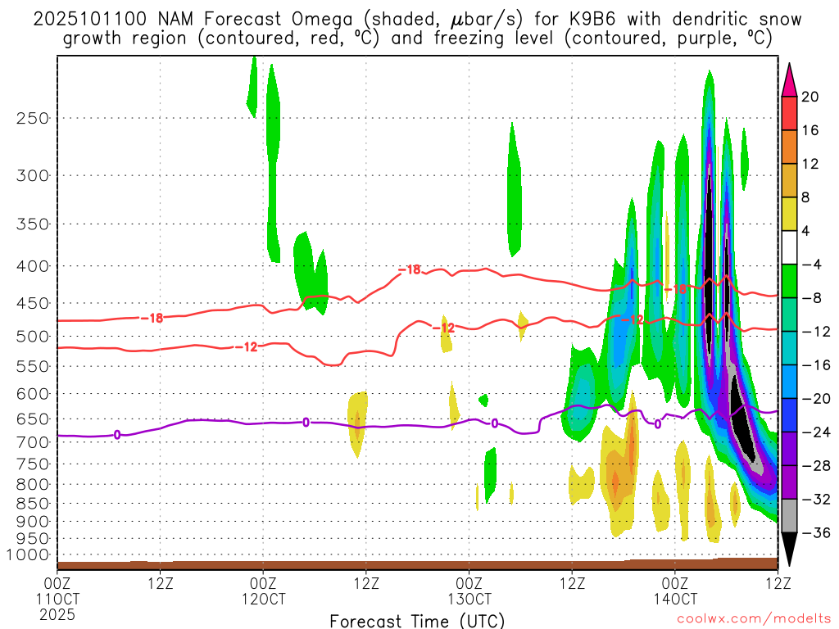839x629 pixels.
Task: Click the 500 pressure axis label
Action: (x=33, y=337)
